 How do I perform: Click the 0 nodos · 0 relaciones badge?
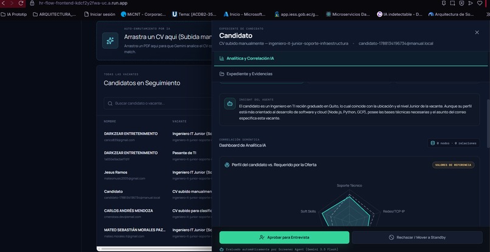pyautogui.click(x=454, y=143)
